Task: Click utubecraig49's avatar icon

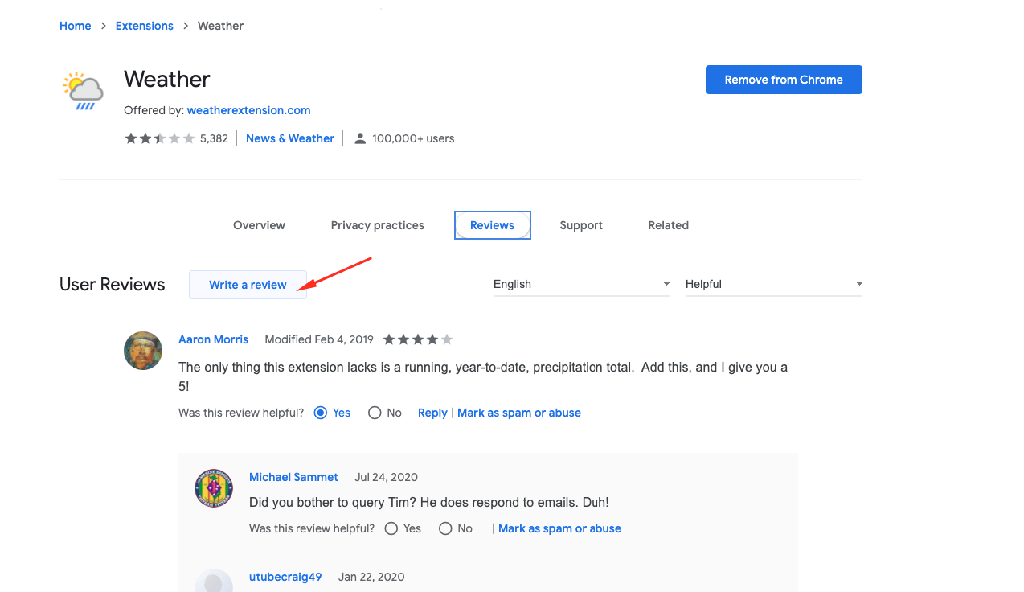Action: click(x=214, y=581)
